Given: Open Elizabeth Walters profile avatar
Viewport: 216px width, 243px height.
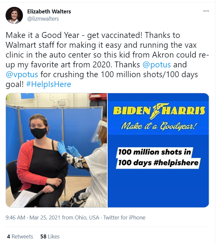Looking at the screenshot, I should (x=14, y=15).
